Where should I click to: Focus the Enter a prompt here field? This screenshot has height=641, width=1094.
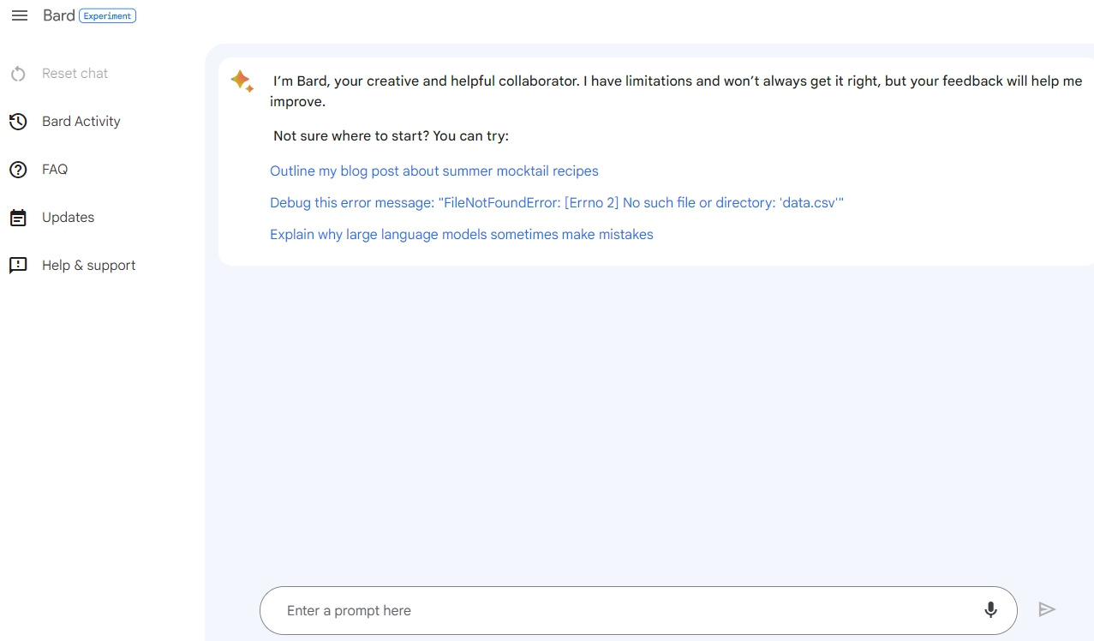click(617, 610)
